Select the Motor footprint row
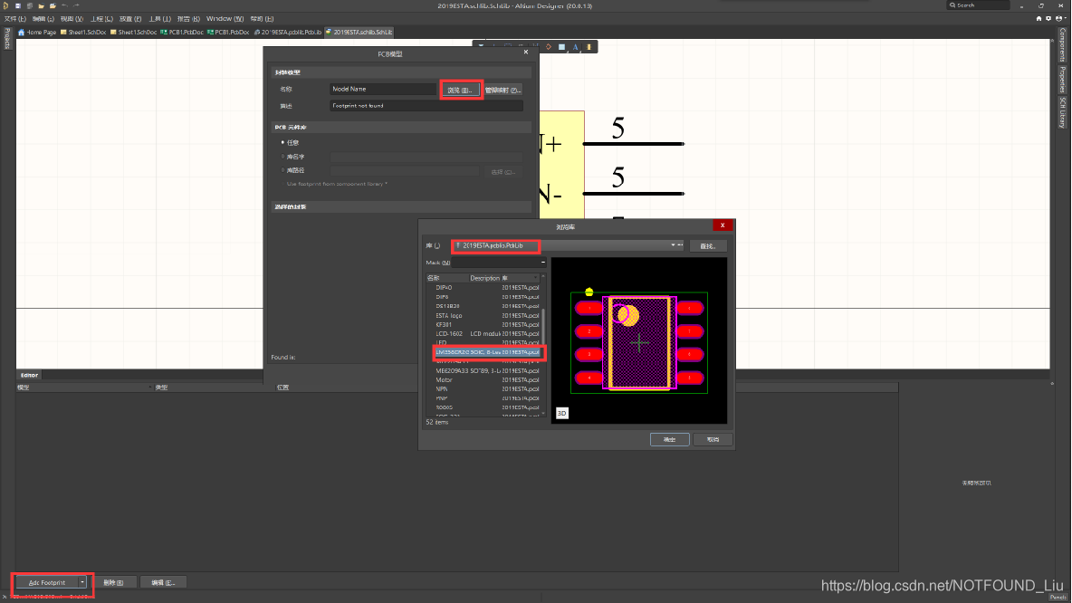 point(484,380)
